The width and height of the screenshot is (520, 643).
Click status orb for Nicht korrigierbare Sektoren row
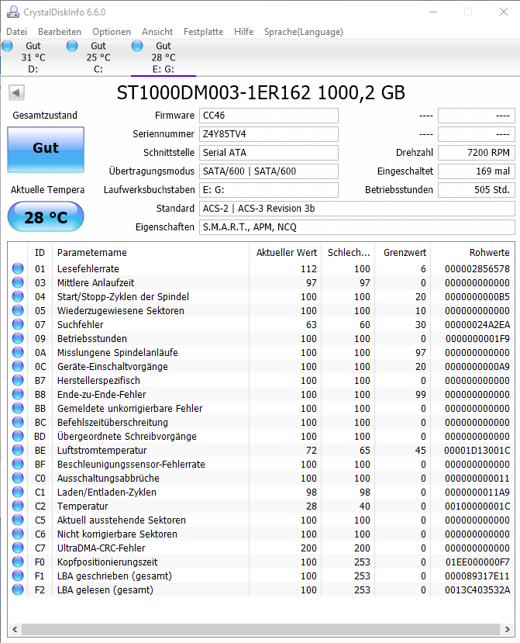point(18,534)
